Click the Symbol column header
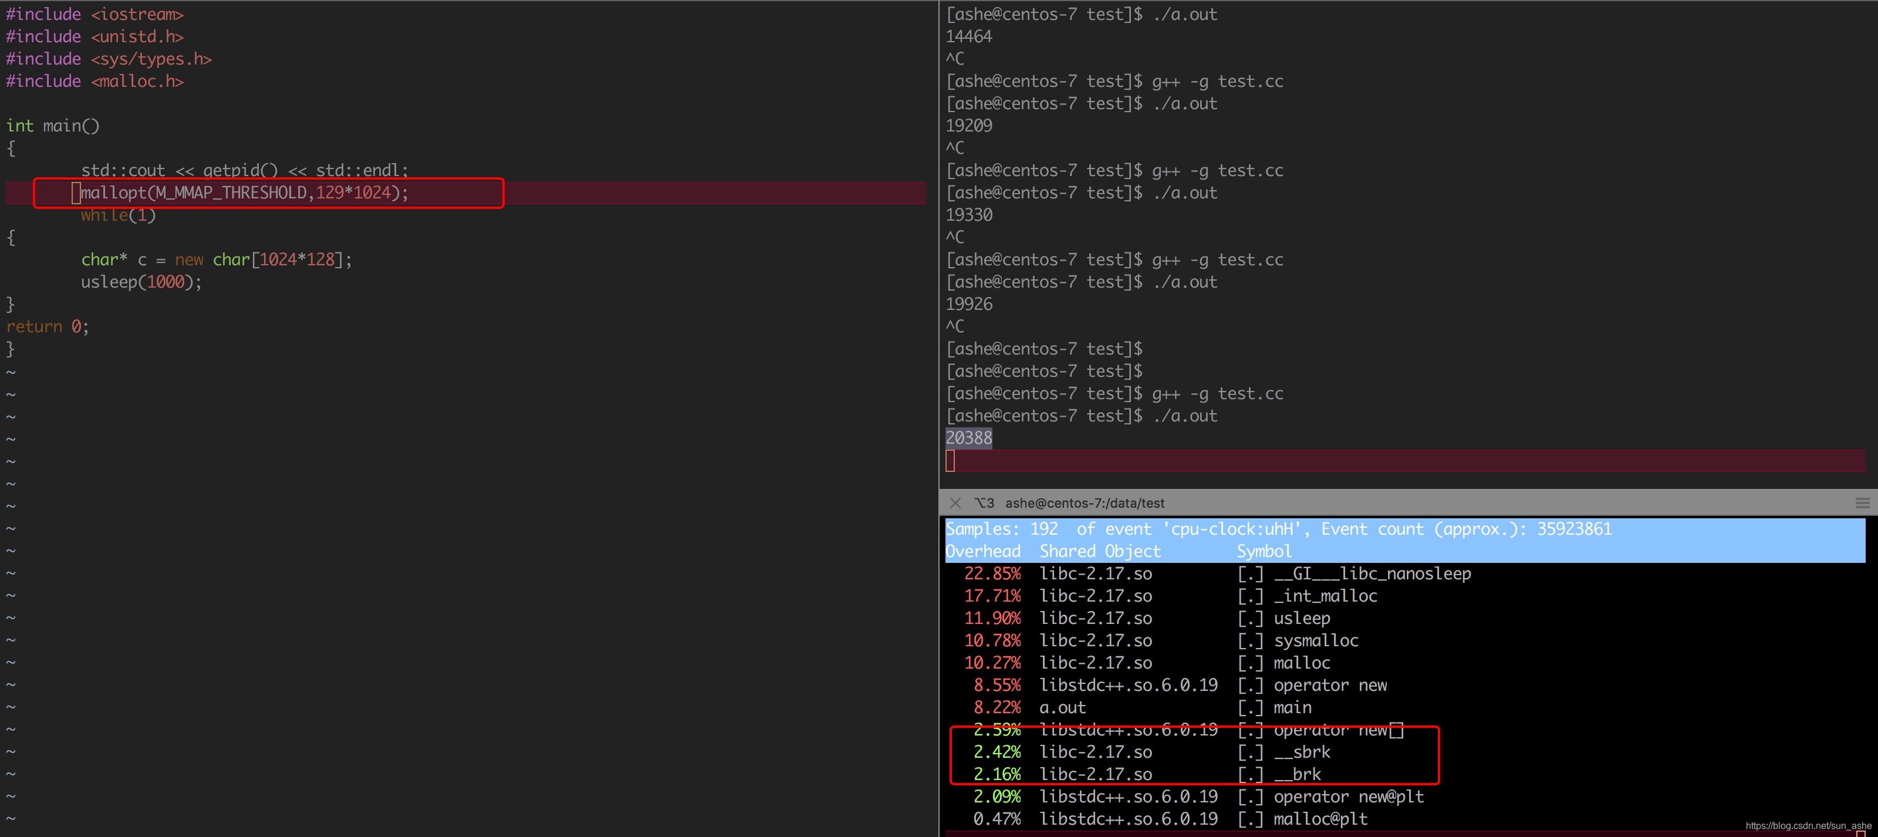This screenshot has width=1878, height=837. (x=1264, y=551)
